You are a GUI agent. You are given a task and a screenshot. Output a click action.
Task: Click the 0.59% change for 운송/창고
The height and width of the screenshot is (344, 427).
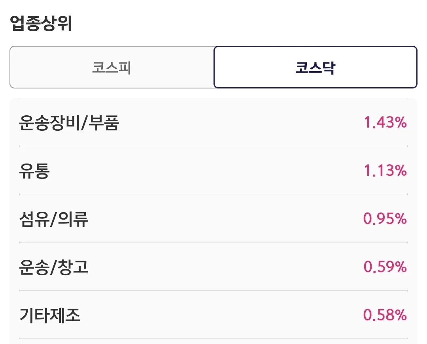pyautogui.click(x=385, y=267)
